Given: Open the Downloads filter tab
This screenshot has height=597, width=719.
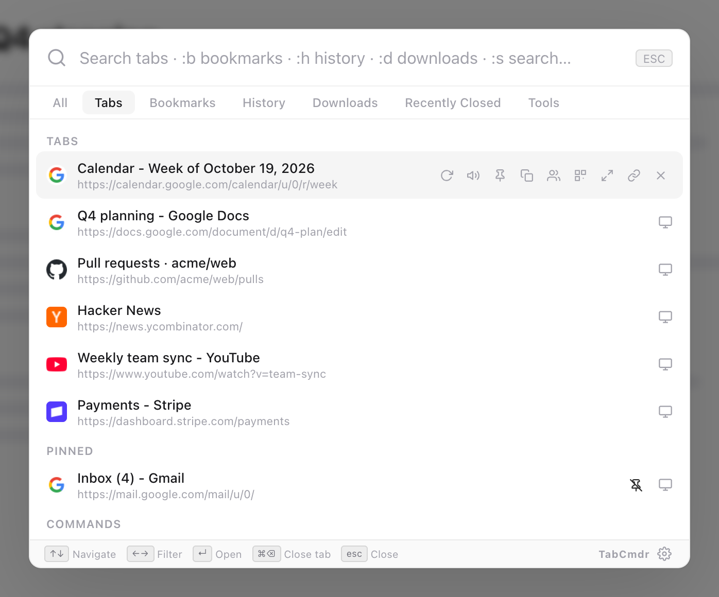Looking at the screenshot, I should click(345, 102).
